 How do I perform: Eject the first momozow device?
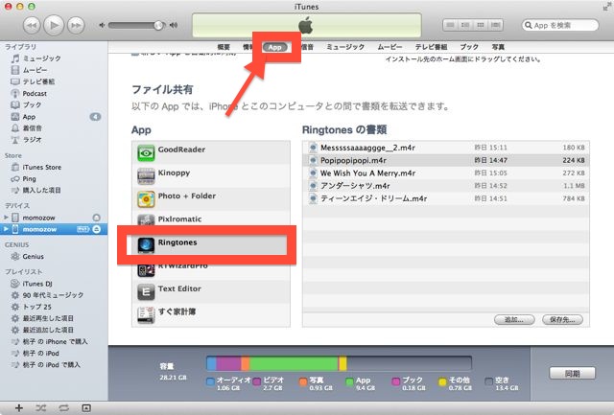pos(96,218)
